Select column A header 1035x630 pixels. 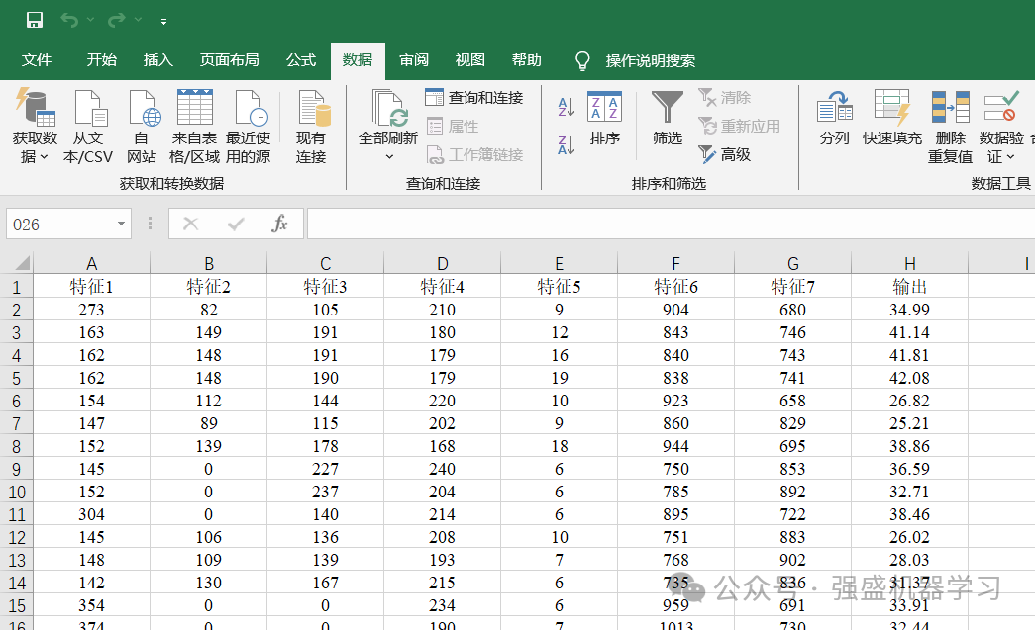click(x=92, y=264)
